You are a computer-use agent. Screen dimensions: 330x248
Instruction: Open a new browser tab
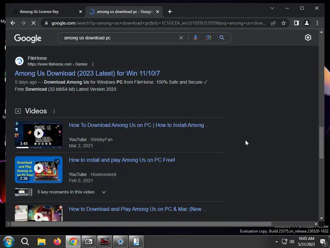170,12
